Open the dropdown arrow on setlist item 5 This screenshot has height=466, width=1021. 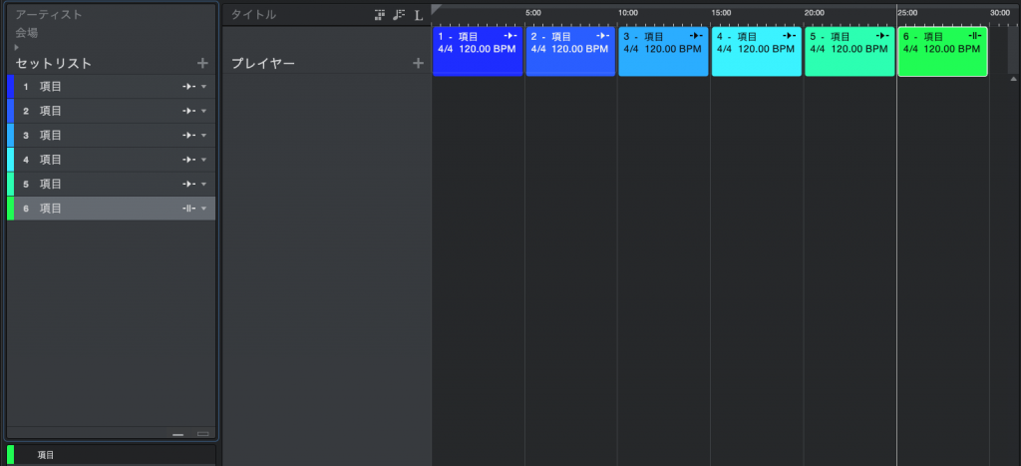tap(204, 185)
